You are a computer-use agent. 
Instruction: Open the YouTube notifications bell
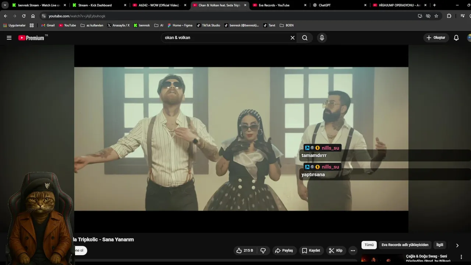pyautogui.click(x=456, y=38)
